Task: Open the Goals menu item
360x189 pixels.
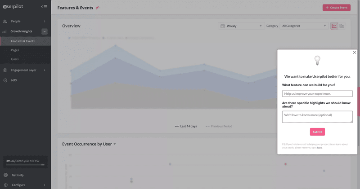Action: pyautogui.click(x=15, y=59)
